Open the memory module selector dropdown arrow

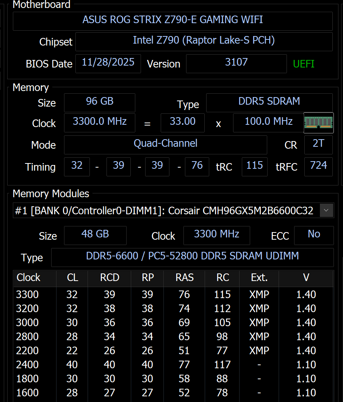tap(326, 210)
